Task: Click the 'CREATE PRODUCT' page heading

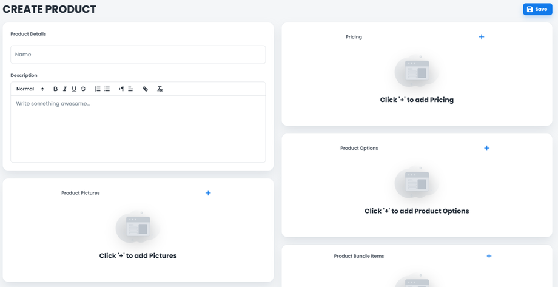Action: pos(50,9)
